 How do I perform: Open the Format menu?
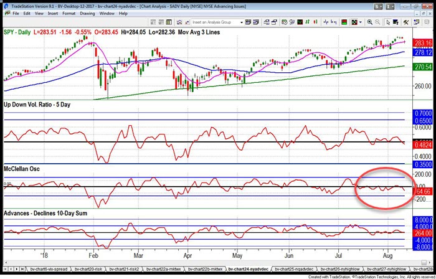click(x=69, y=12)
